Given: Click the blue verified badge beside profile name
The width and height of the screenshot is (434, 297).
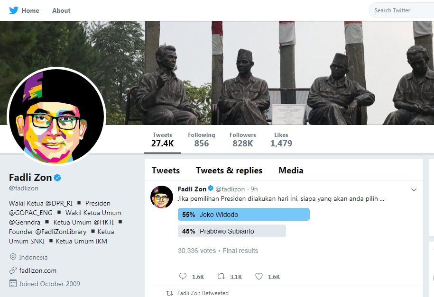Looking at the screenshot, I should click(58, 178).
